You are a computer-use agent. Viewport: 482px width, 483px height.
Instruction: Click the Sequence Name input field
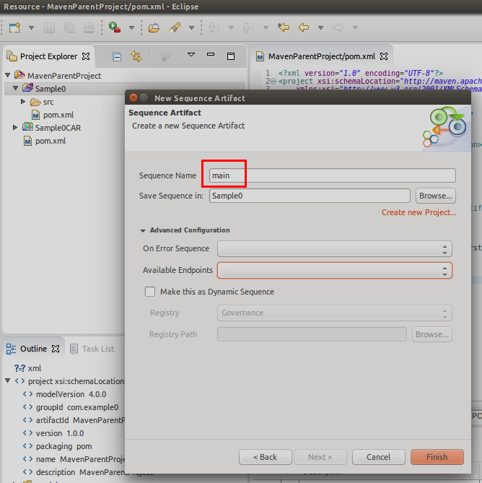(x=332, y=175)
